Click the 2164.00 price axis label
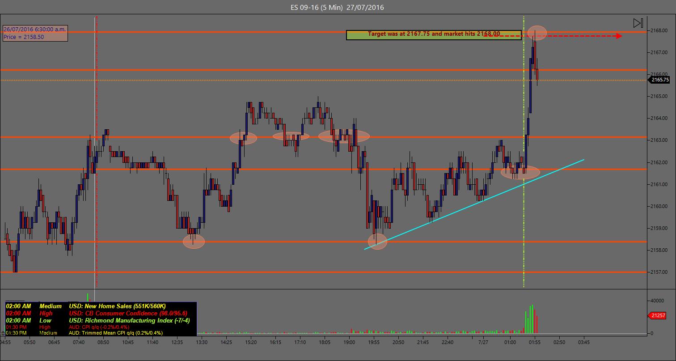Screen dimensions: 676x361 659,118
